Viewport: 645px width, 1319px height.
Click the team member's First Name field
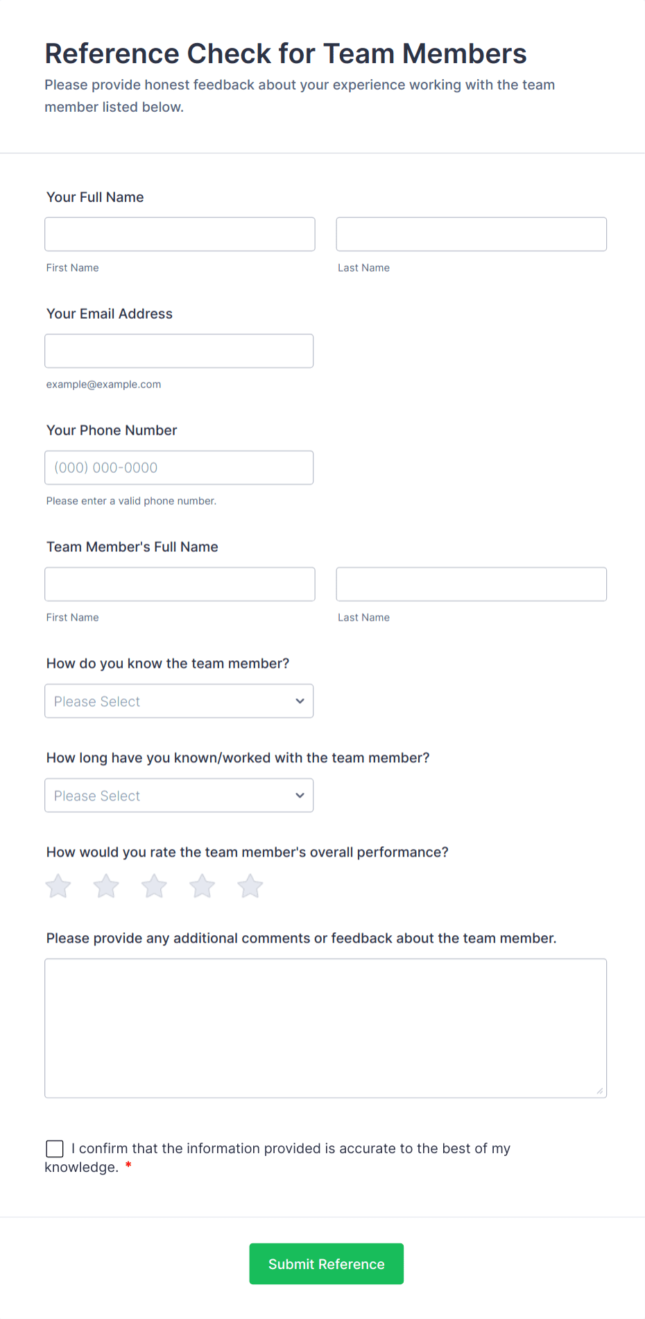[x=179, y=584]
